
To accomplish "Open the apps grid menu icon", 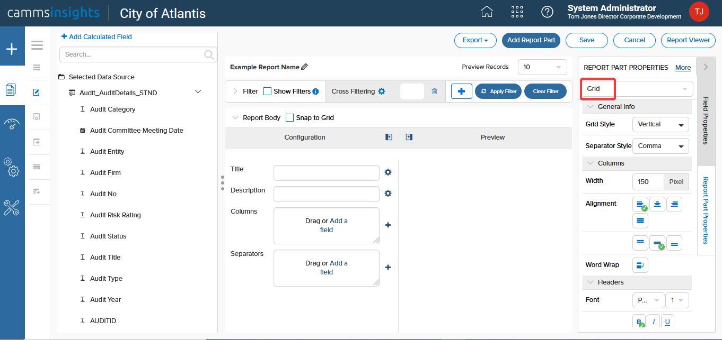I will [517, 12].
